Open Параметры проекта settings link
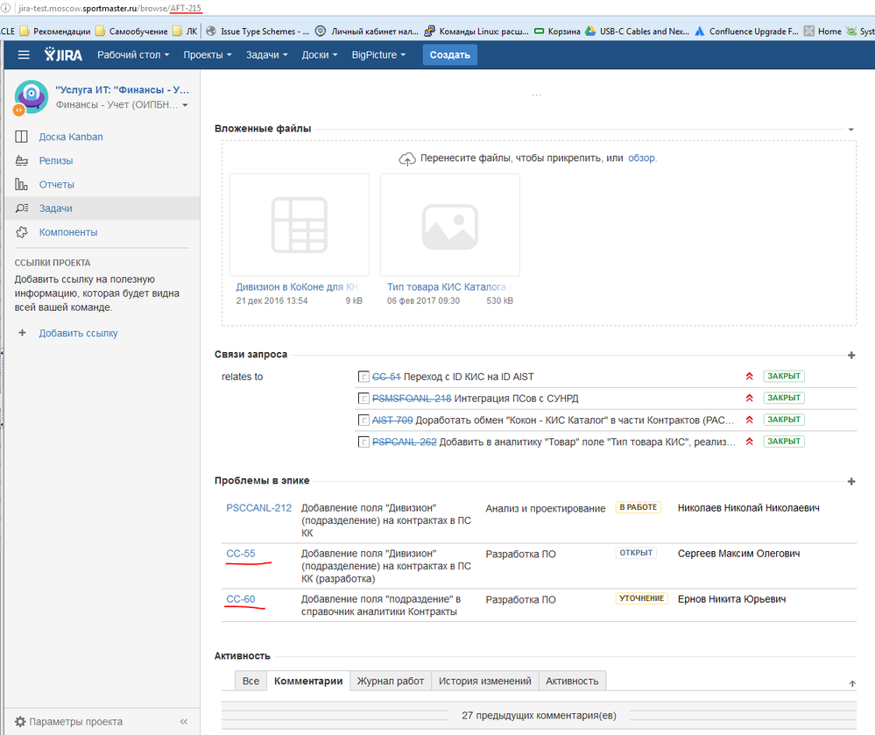 pyautogui.click(x=76, y=722)
